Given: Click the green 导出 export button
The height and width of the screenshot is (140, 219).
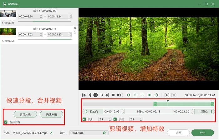Looking at the screenshot, I should 203,133.
